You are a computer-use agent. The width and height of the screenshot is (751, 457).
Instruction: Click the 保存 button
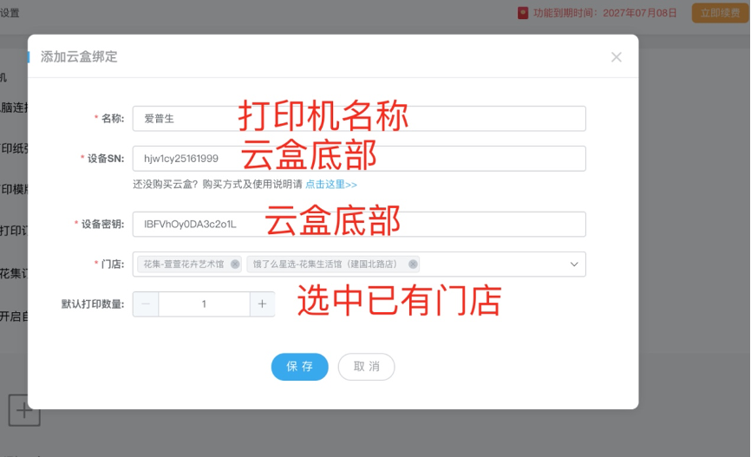[300, 367]
